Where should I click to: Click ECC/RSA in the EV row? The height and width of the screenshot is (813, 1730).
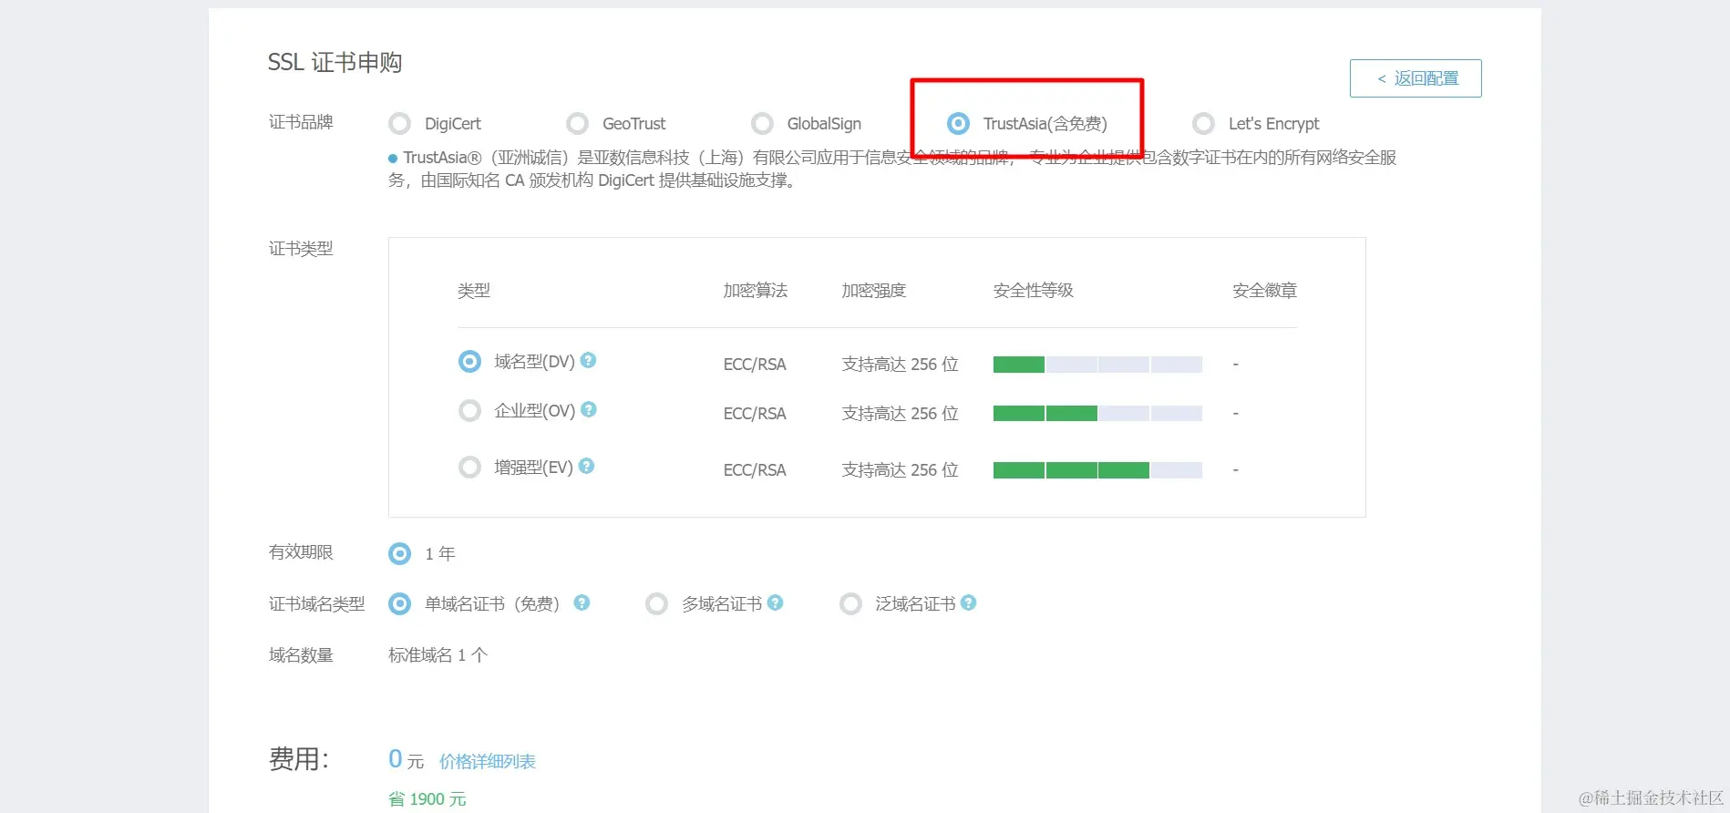[x=755, y=470]
